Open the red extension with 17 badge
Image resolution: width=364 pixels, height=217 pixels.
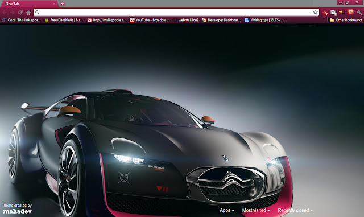pyautogui.click(x=325, y=13)
